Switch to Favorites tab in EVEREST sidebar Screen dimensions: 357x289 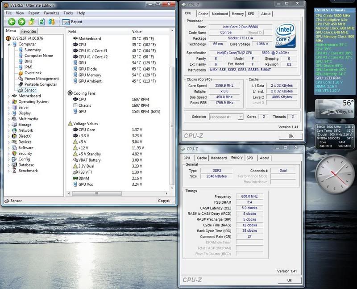(x=29, y=31)
